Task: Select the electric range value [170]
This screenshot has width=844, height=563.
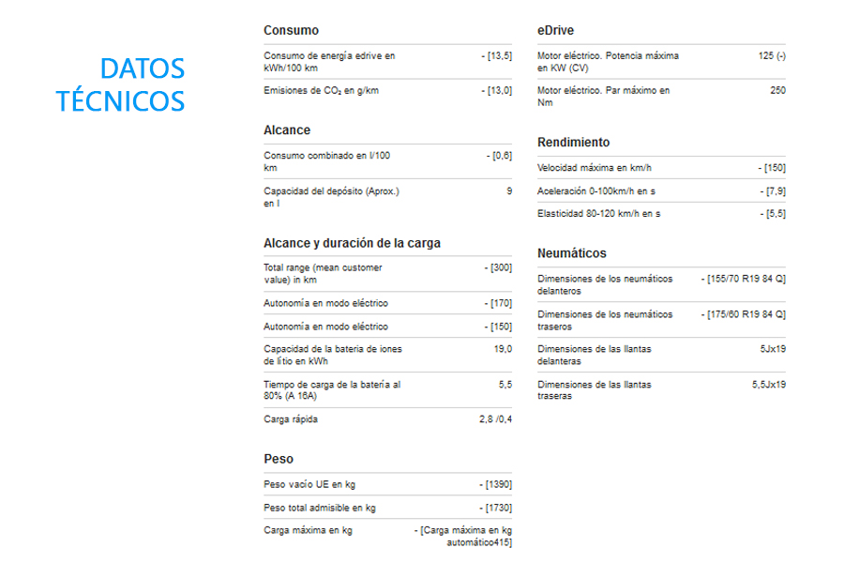Action: click(x=497, y=303)
